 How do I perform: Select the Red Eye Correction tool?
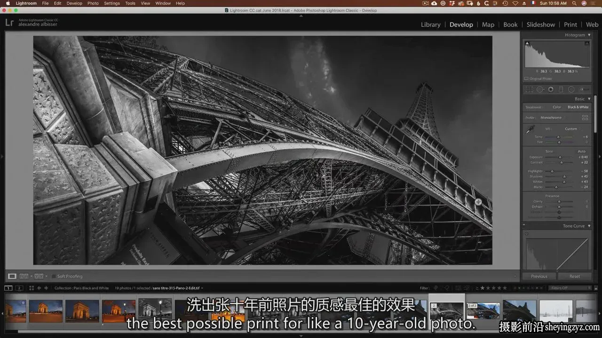pos(551,89)
